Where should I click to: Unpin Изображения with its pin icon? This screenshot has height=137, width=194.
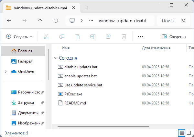tap(43, 123)
